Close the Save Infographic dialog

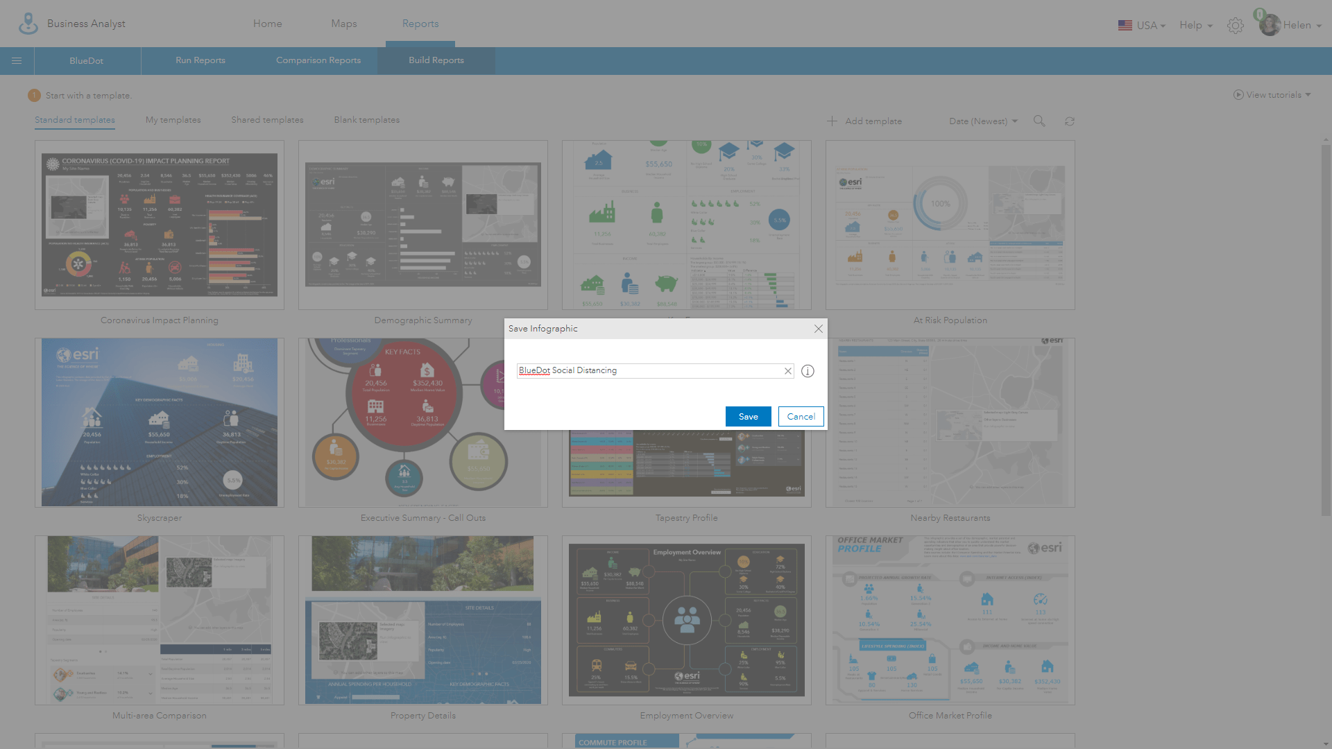click(819, 329)
